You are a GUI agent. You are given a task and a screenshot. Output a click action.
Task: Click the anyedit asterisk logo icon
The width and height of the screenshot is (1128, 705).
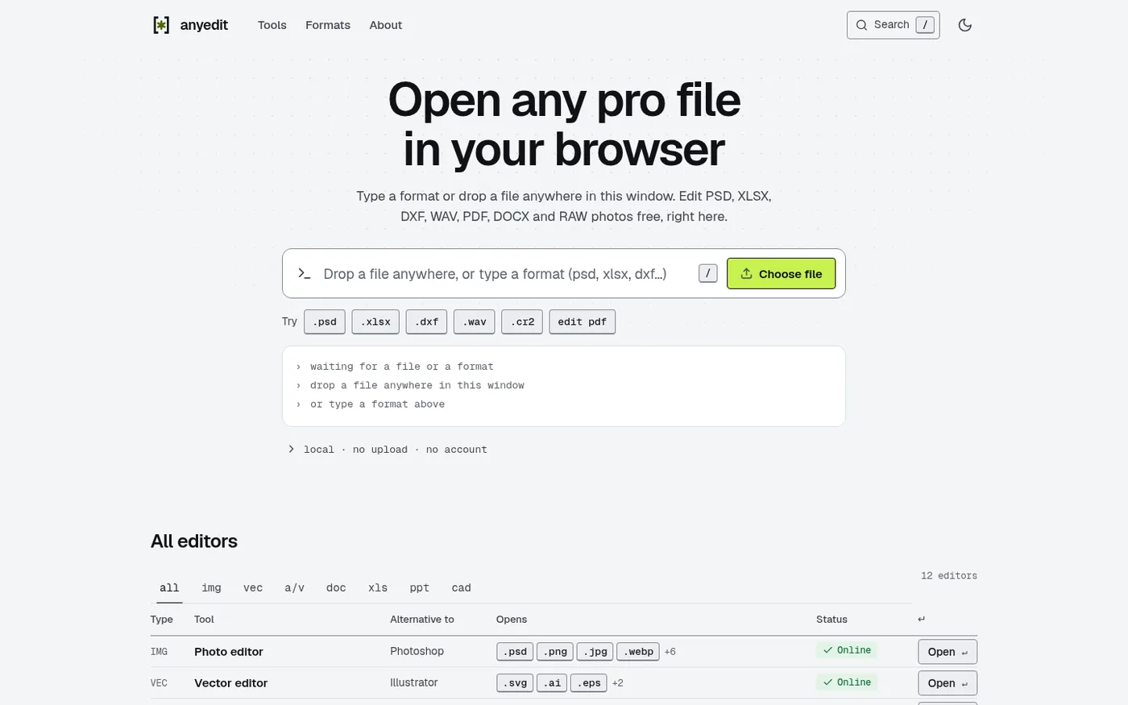[161, 25]
